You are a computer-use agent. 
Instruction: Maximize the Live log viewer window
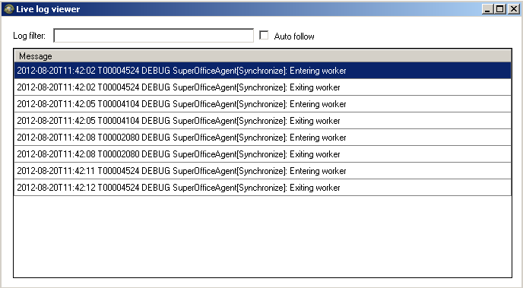(x=500, y=9)
